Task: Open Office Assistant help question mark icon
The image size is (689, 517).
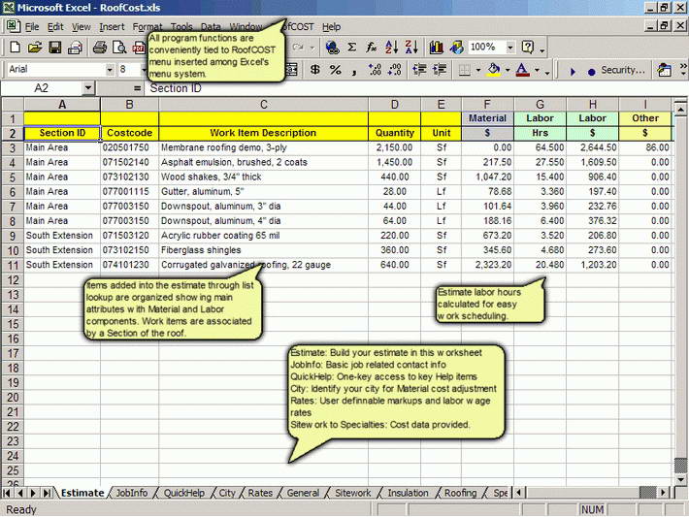Action: click(x=527, y=47)
